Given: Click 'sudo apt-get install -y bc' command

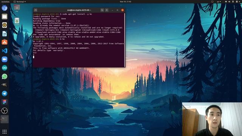Looking at the screenshot, I should [x=77, y=14].
